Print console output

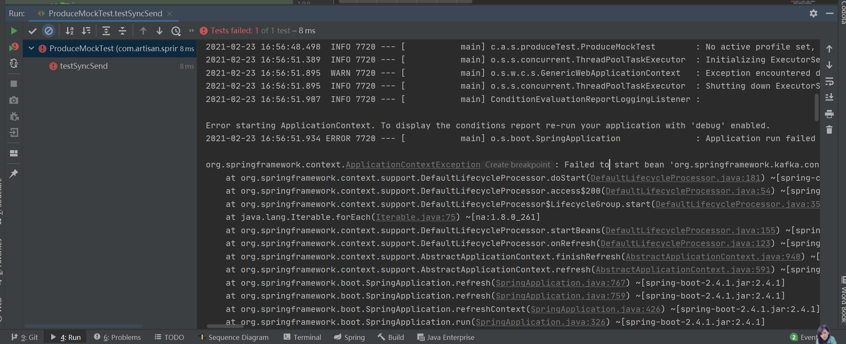(x=829, y=114)
